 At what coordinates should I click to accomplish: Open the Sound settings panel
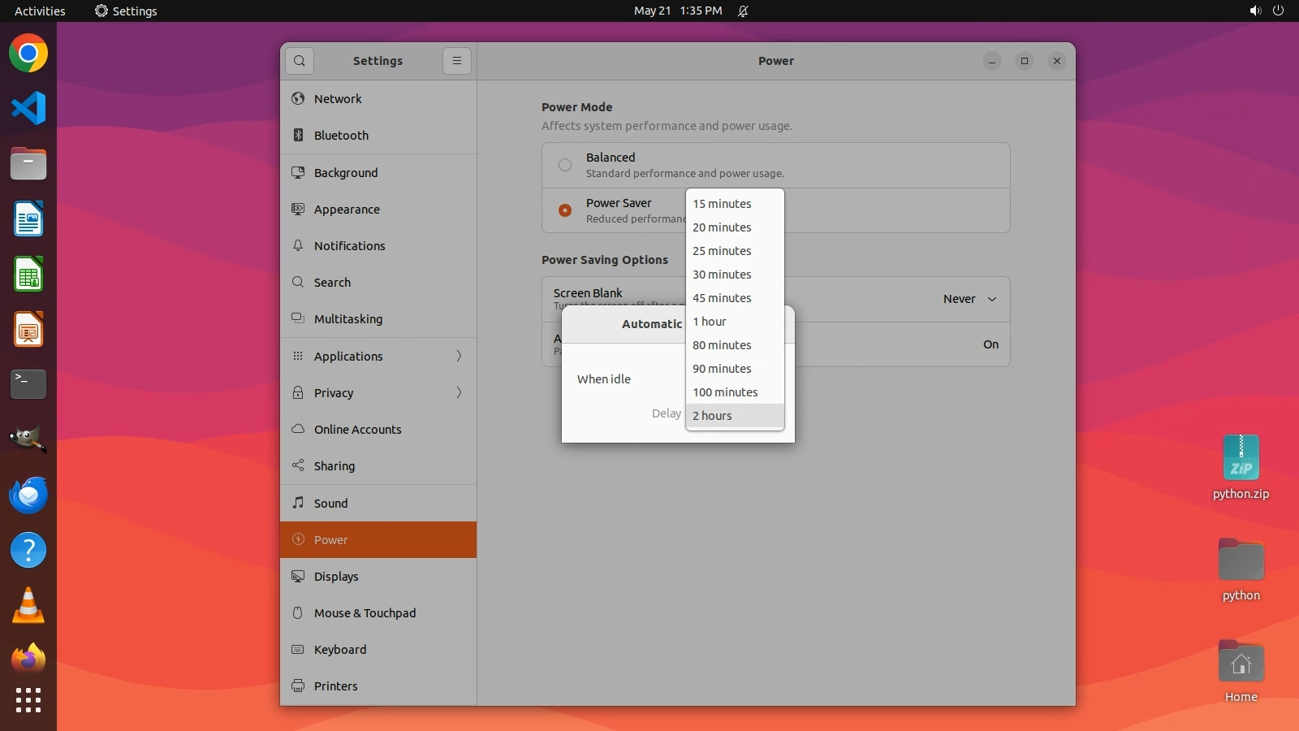(x=331, y=504)
